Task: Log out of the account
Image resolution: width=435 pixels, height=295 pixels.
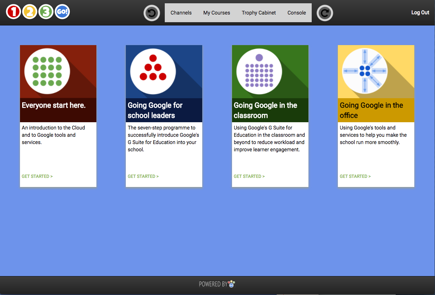Action: (x=420, y=12)
